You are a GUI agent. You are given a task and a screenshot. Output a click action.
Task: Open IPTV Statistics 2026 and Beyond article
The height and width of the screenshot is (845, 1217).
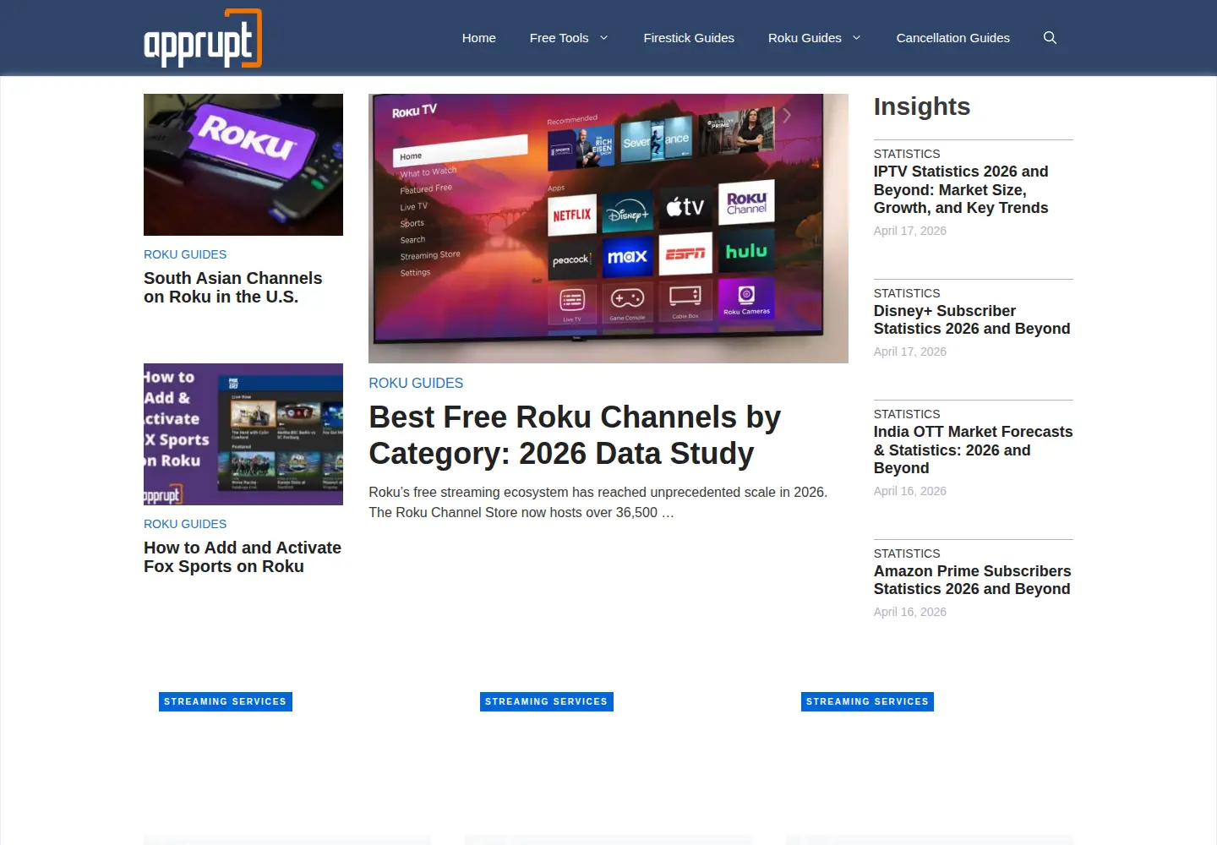point(961,189)
